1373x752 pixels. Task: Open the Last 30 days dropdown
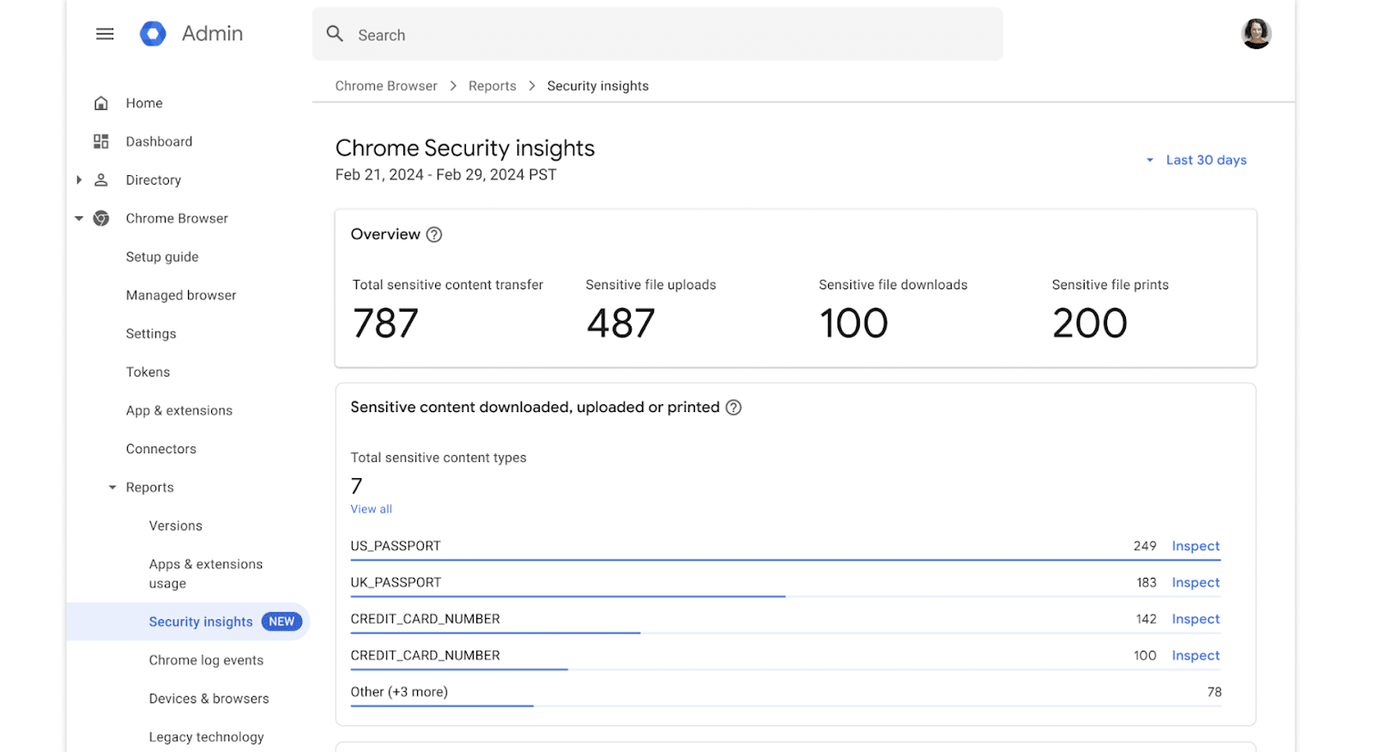(x=1198, y=161)
